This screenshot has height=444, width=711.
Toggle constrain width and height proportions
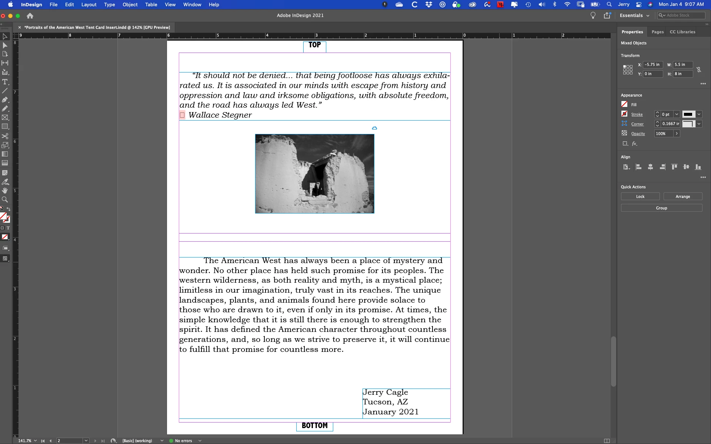pos(698,70)
